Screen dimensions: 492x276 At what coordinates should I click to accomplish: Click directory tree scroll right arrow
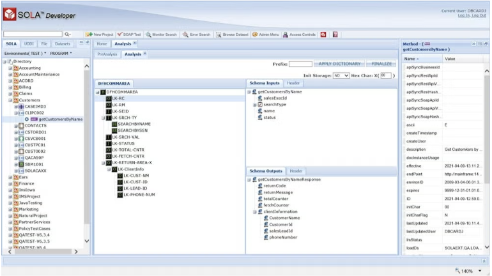(x=76, y=252)
